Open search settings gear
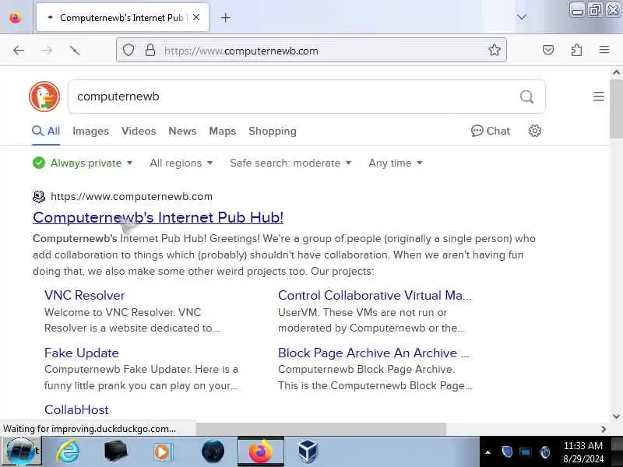Viewport: 623px width, 467px height. pyautogui.click(x=535, y=131)
